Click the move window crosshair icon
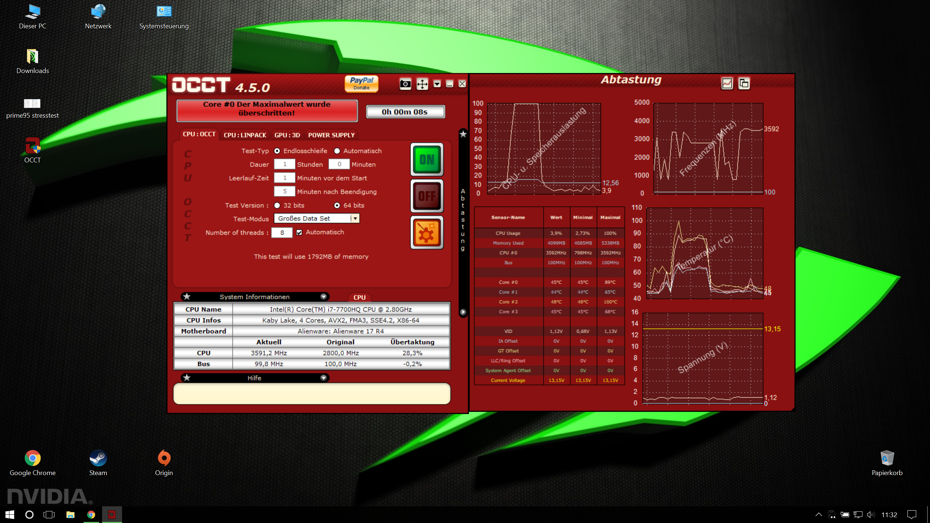The image size is (930, 523). coord(422,84)
